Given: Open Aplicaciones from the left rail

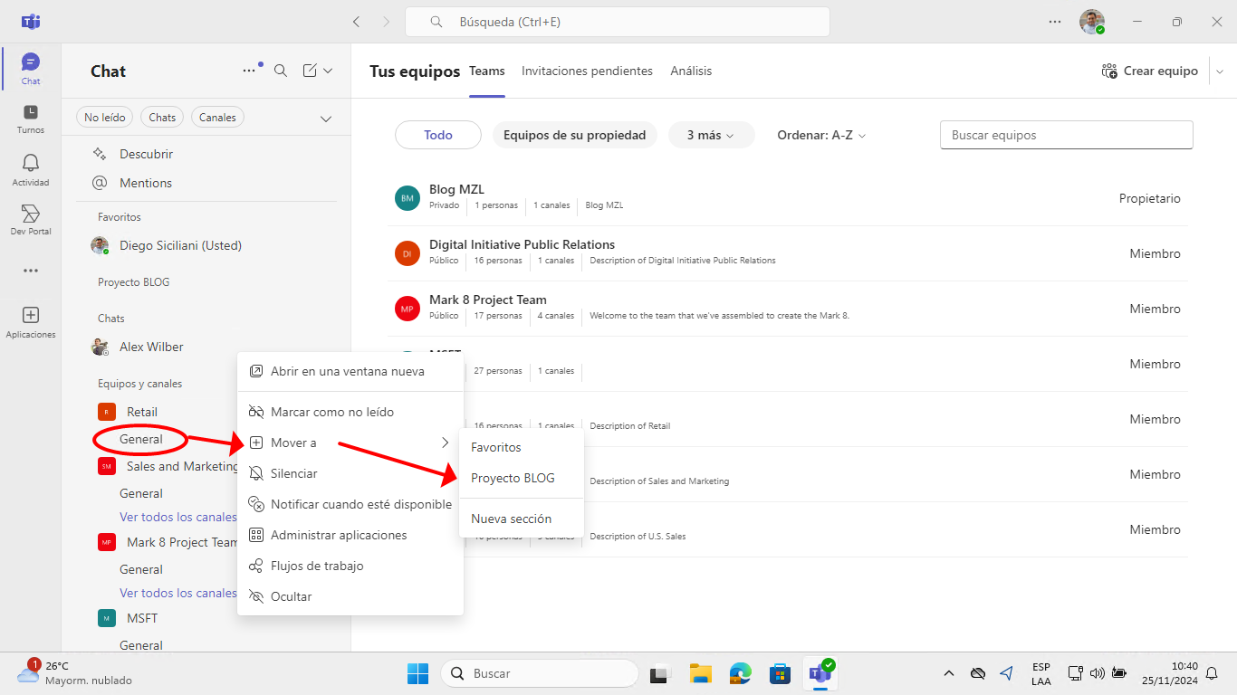Looking at the screenshot, I should [31, 322].
